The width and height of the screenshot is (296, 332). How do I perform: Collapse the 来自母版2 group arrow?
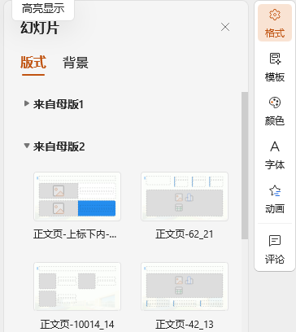click(27, 146)
